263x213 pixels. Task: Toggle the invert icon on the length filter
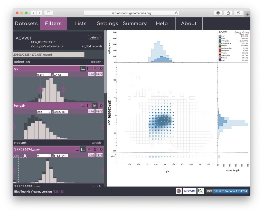[101, 105]
